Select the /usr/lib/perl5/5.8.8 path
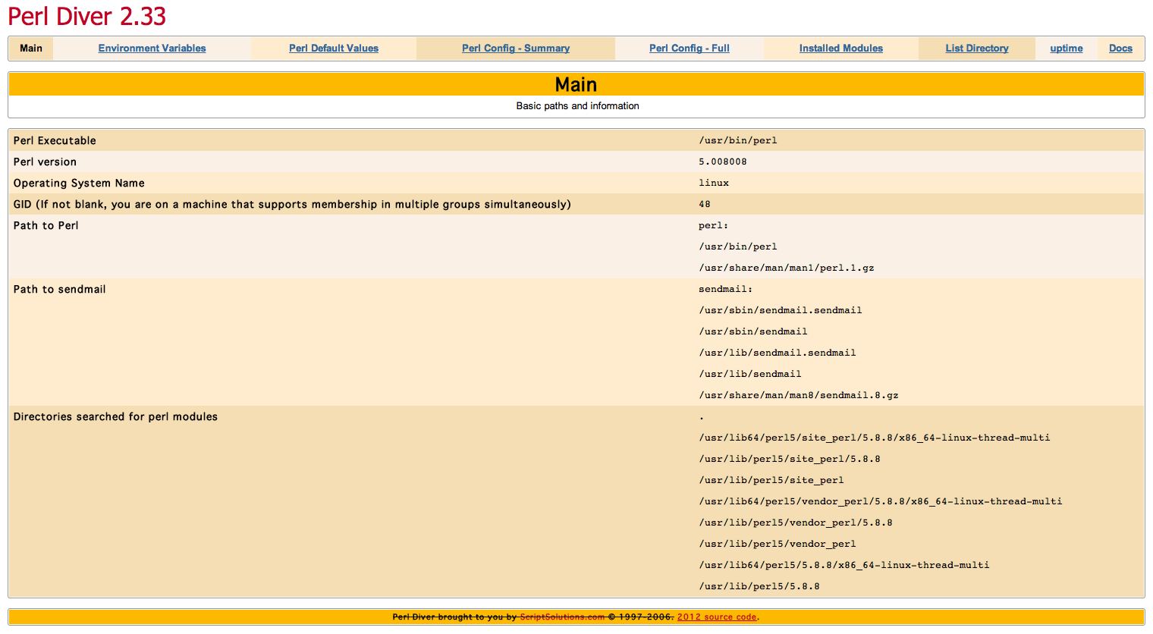This screenshot has height=634, width=1153. 759,587
